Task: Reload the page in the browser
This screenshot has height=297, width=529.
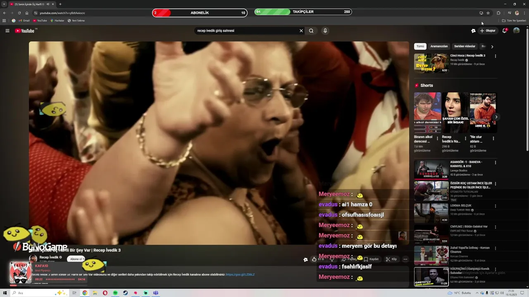Action: [19, 13]
